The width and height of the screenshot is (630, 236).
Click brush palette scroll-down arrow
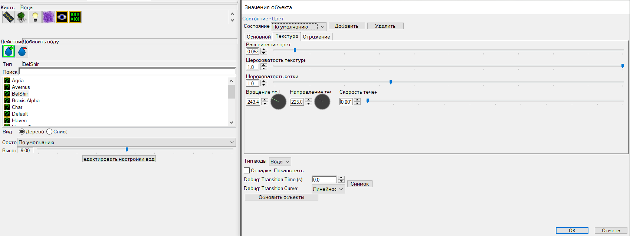[232, 20]
